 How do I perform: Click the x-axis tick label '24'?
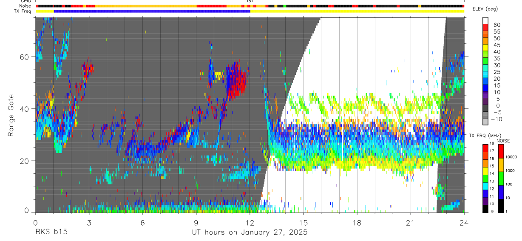(x=464, y=223)
